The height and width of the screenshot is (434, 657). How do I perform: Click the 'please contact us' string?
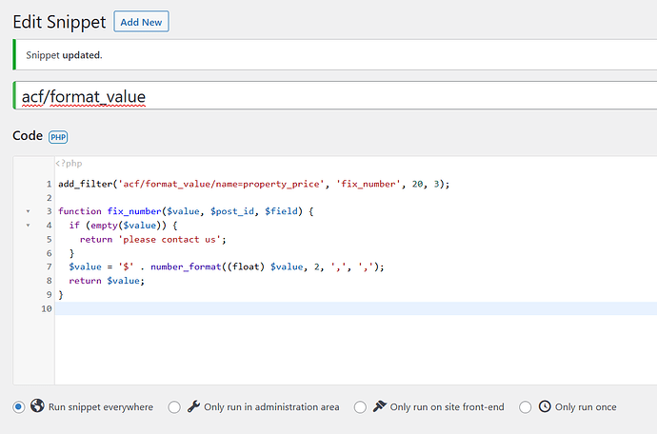click(x=169, y=240)
